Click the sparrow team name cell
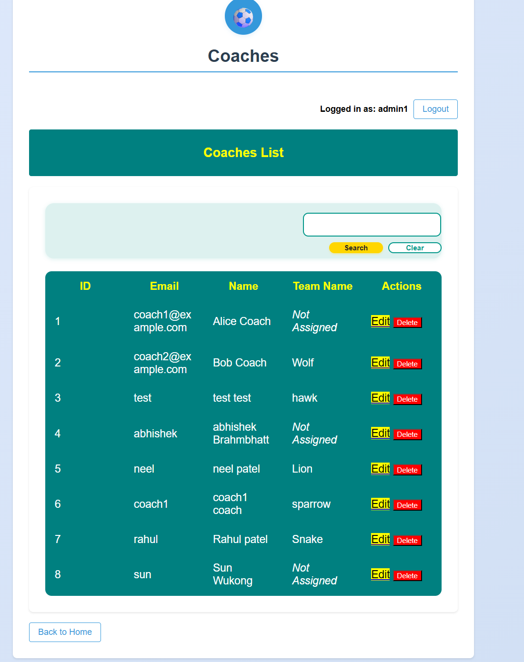524x662 pixels. pos(311,504)
